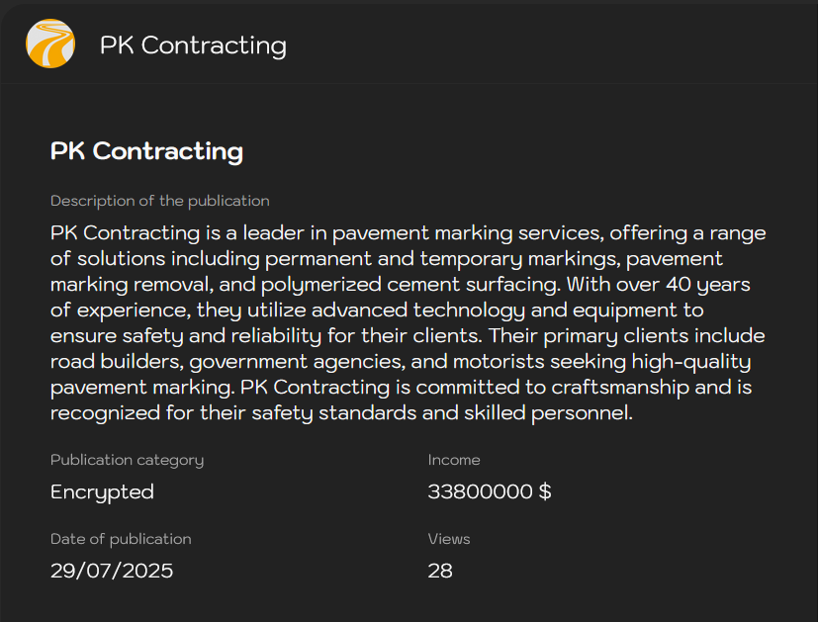Image resolution: width=818 pixels, height=622 pixels.
Task: Click the Views label
Action: click(448, 539)
